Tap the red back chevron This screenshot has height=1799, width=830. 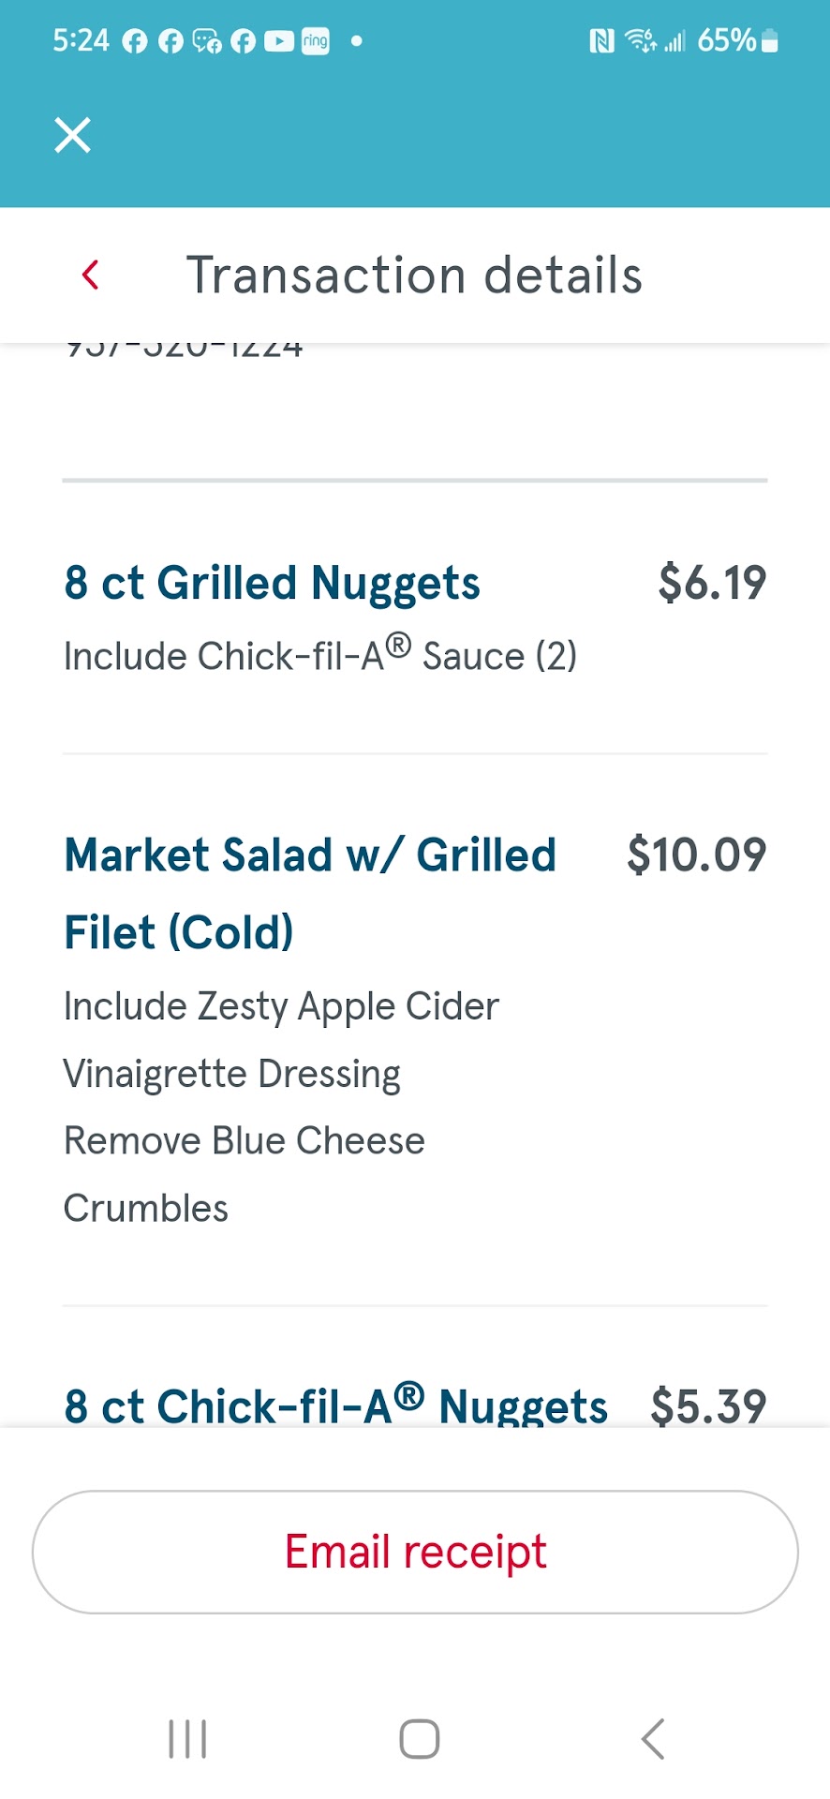[x=91, y=275]
